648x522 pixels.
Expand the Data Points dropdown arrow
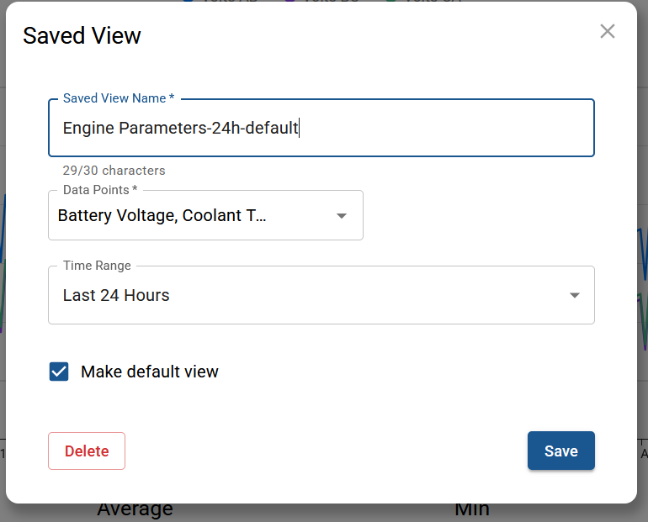(x=342, y=216)
